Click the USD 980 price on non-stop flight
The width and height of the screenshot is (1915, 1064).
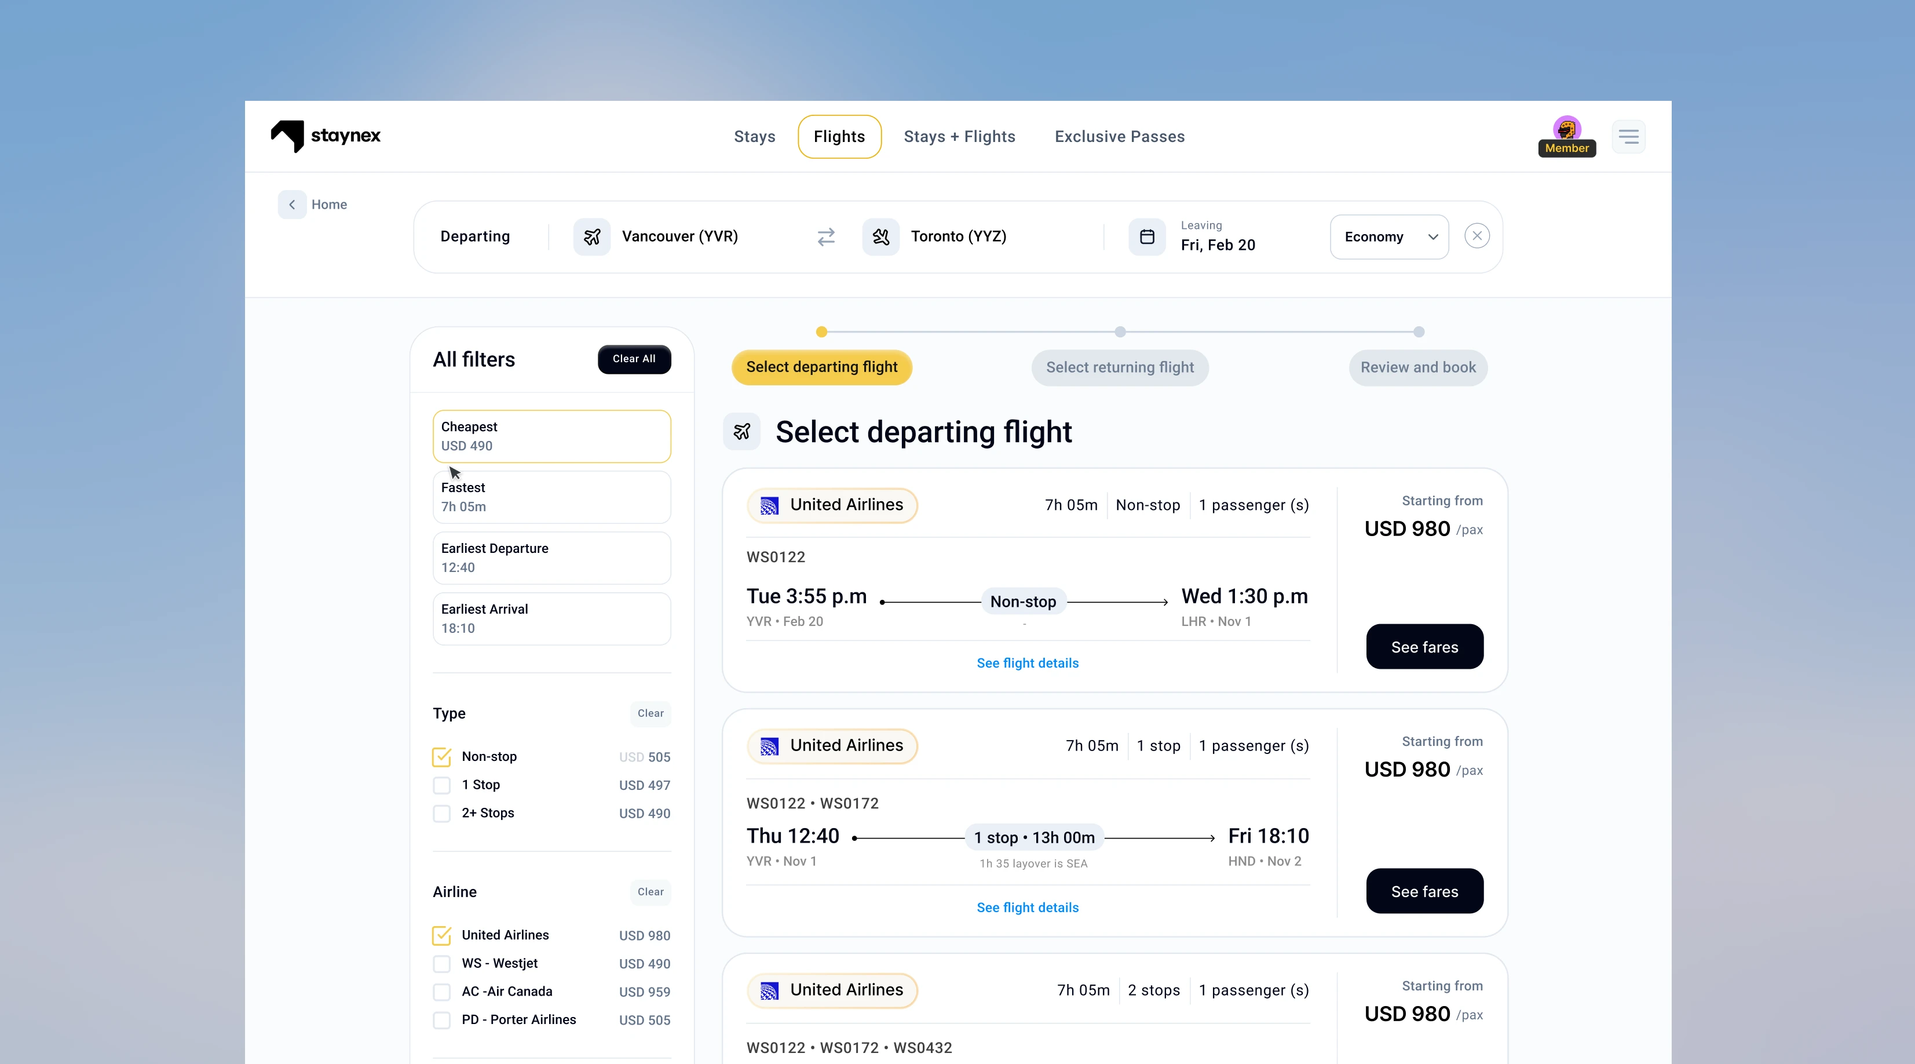pos(1407,529)
